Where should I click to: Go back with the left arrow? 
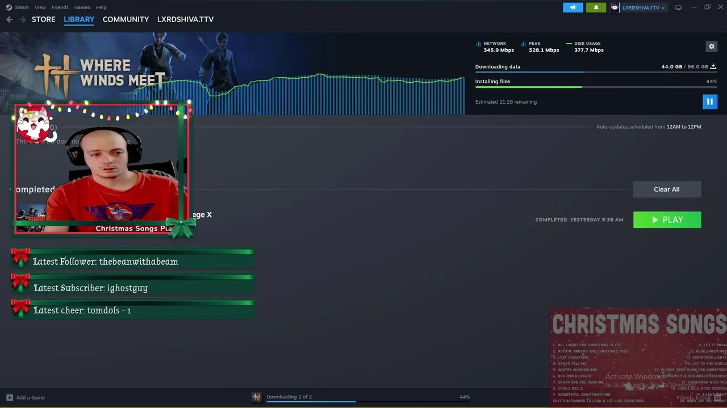point(9,19)
